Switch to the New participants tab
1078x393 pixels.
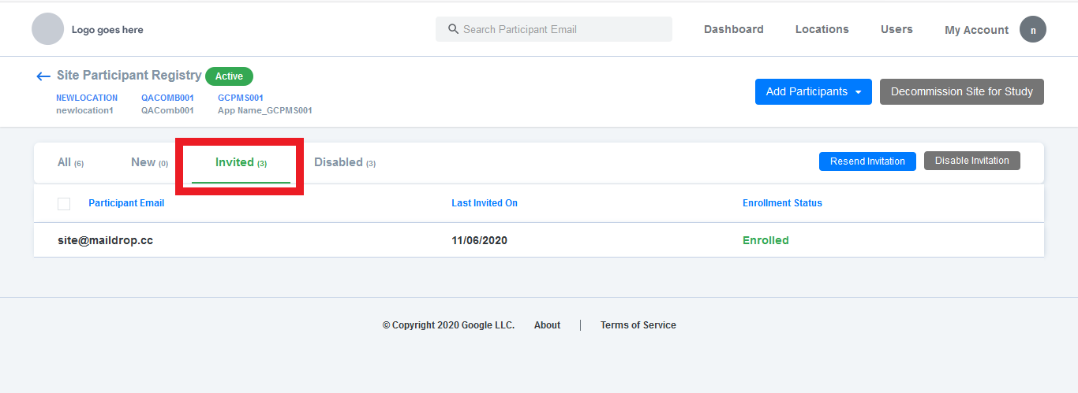(149, 162)
